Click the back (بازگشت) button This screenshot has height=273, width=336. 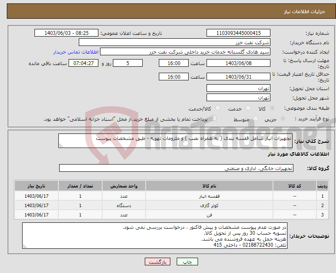[x=158, y=262]
